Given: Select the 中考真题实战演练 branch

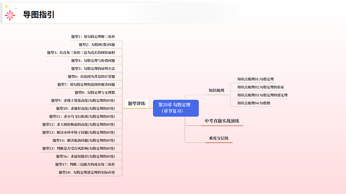Looking at the screenshot, I should (222, 121).
